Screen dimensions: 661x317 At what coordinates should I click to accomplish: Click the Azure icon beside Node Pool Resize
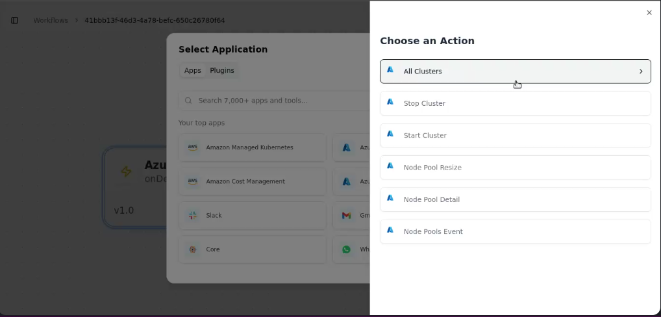(390, 166)
